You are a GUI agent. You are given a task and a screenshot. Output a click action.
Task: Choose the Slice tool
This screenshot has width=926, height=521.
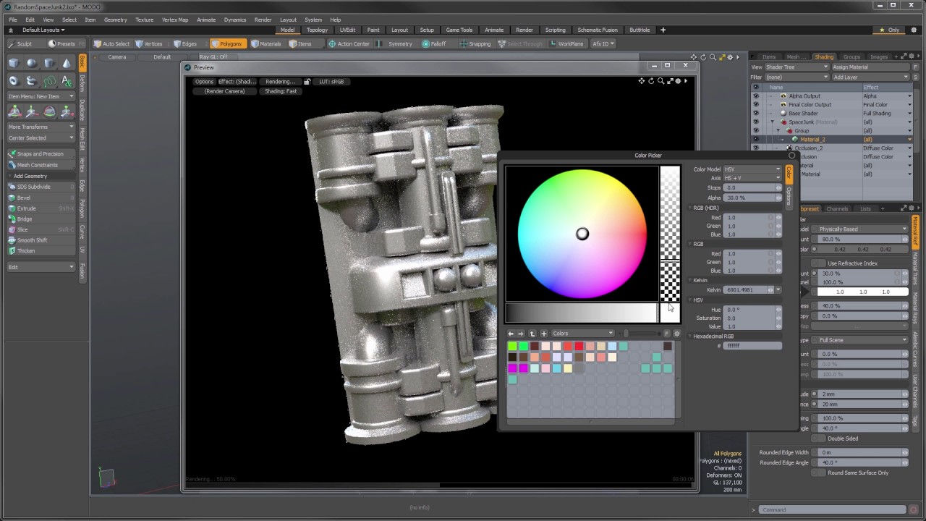[41, 229]
